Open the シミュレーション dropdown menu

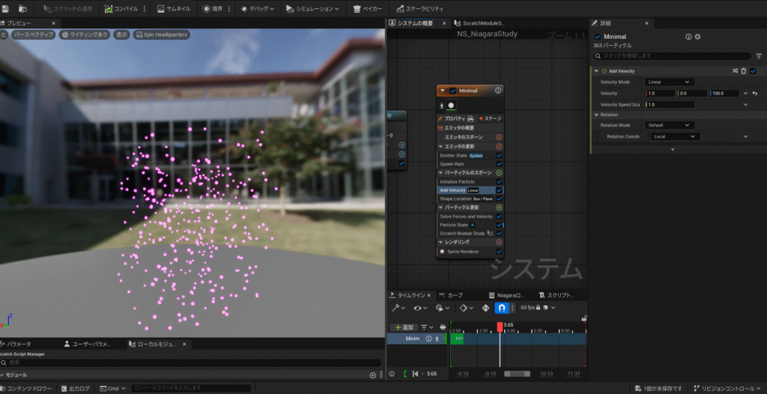(313, 9)
